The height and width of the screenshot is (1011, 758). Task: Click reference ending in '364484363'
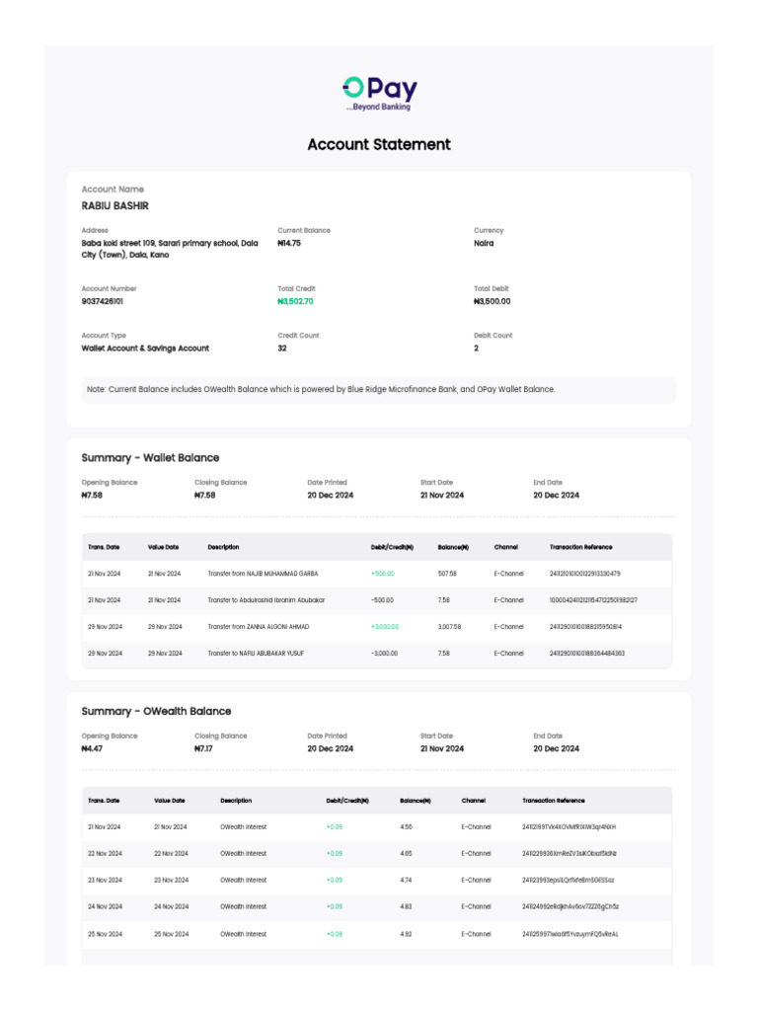coord(586,654)
